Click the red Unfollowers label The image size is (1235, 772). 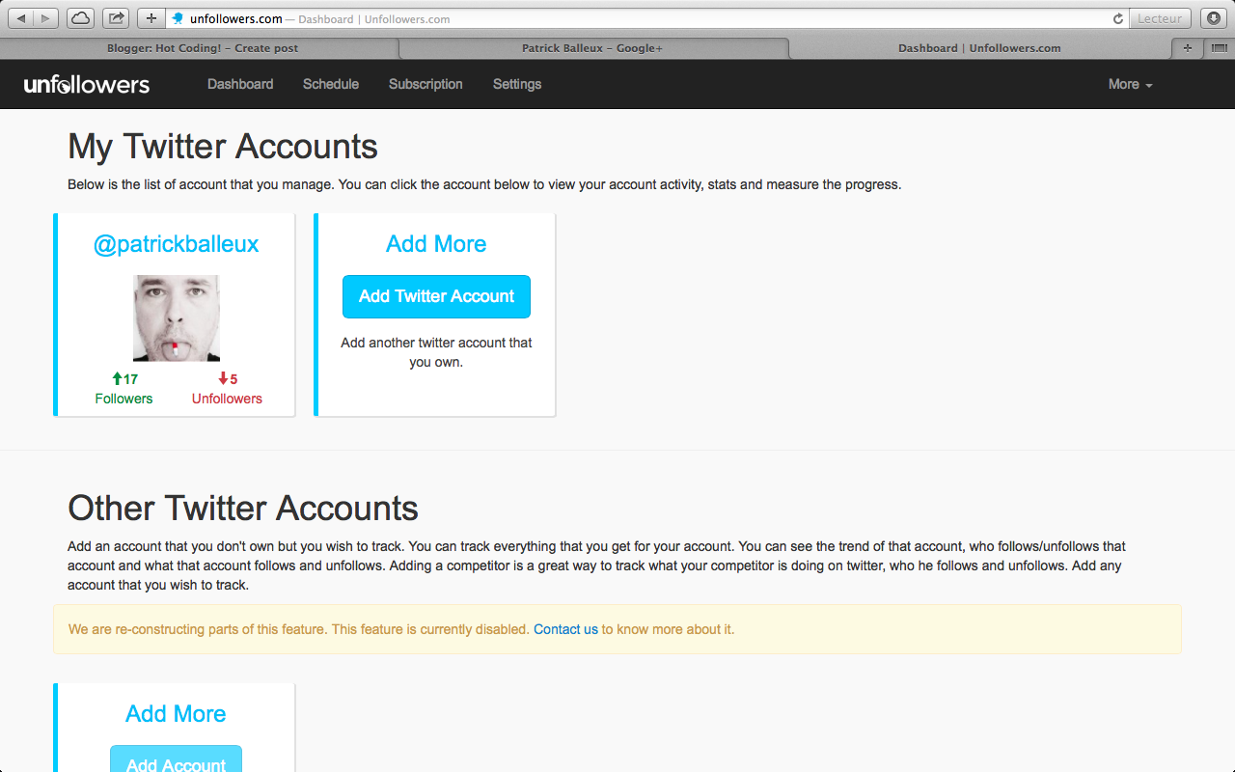227,399
